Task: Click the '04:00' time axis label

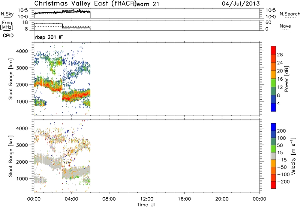Action: (71, 199)
